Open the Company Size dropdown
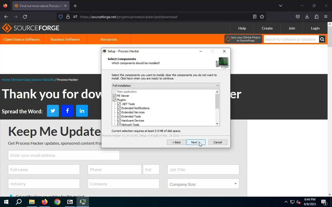The height and width of the screenshot is (207, 332). click(x=203, y=184)
